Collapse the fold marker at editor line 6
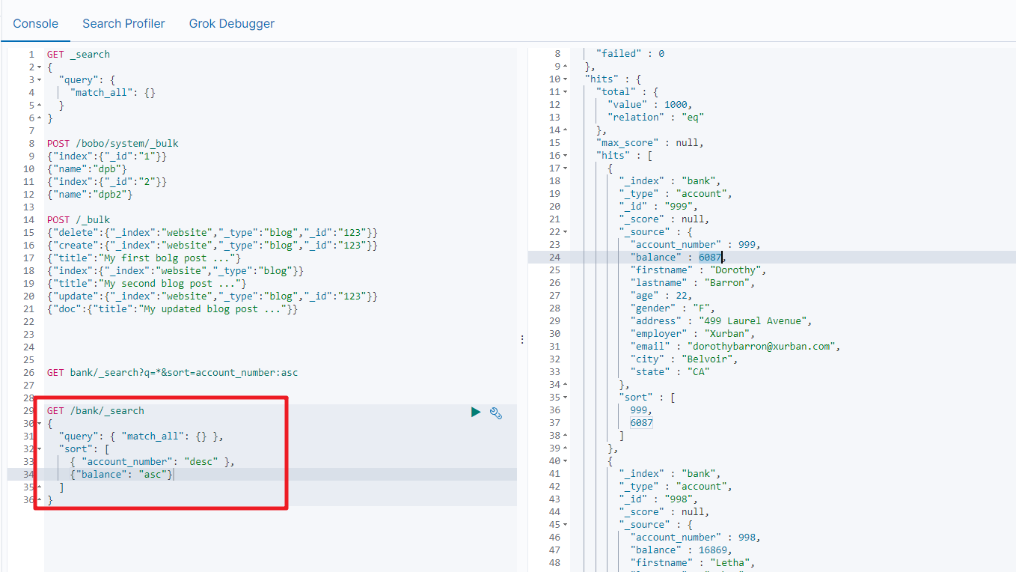Image resolution: width=1016 pixels, height=572 pixels. tap(39, 118)
